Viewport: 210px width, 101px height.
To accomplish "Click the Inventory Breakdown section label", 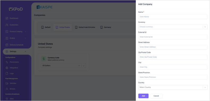I will (12, 94).
